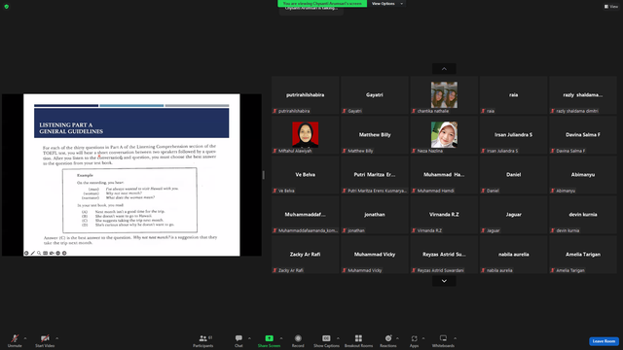Select the Amelia Tarigan participant tile
Screen dimensions: 623x350
pos(583,255)
